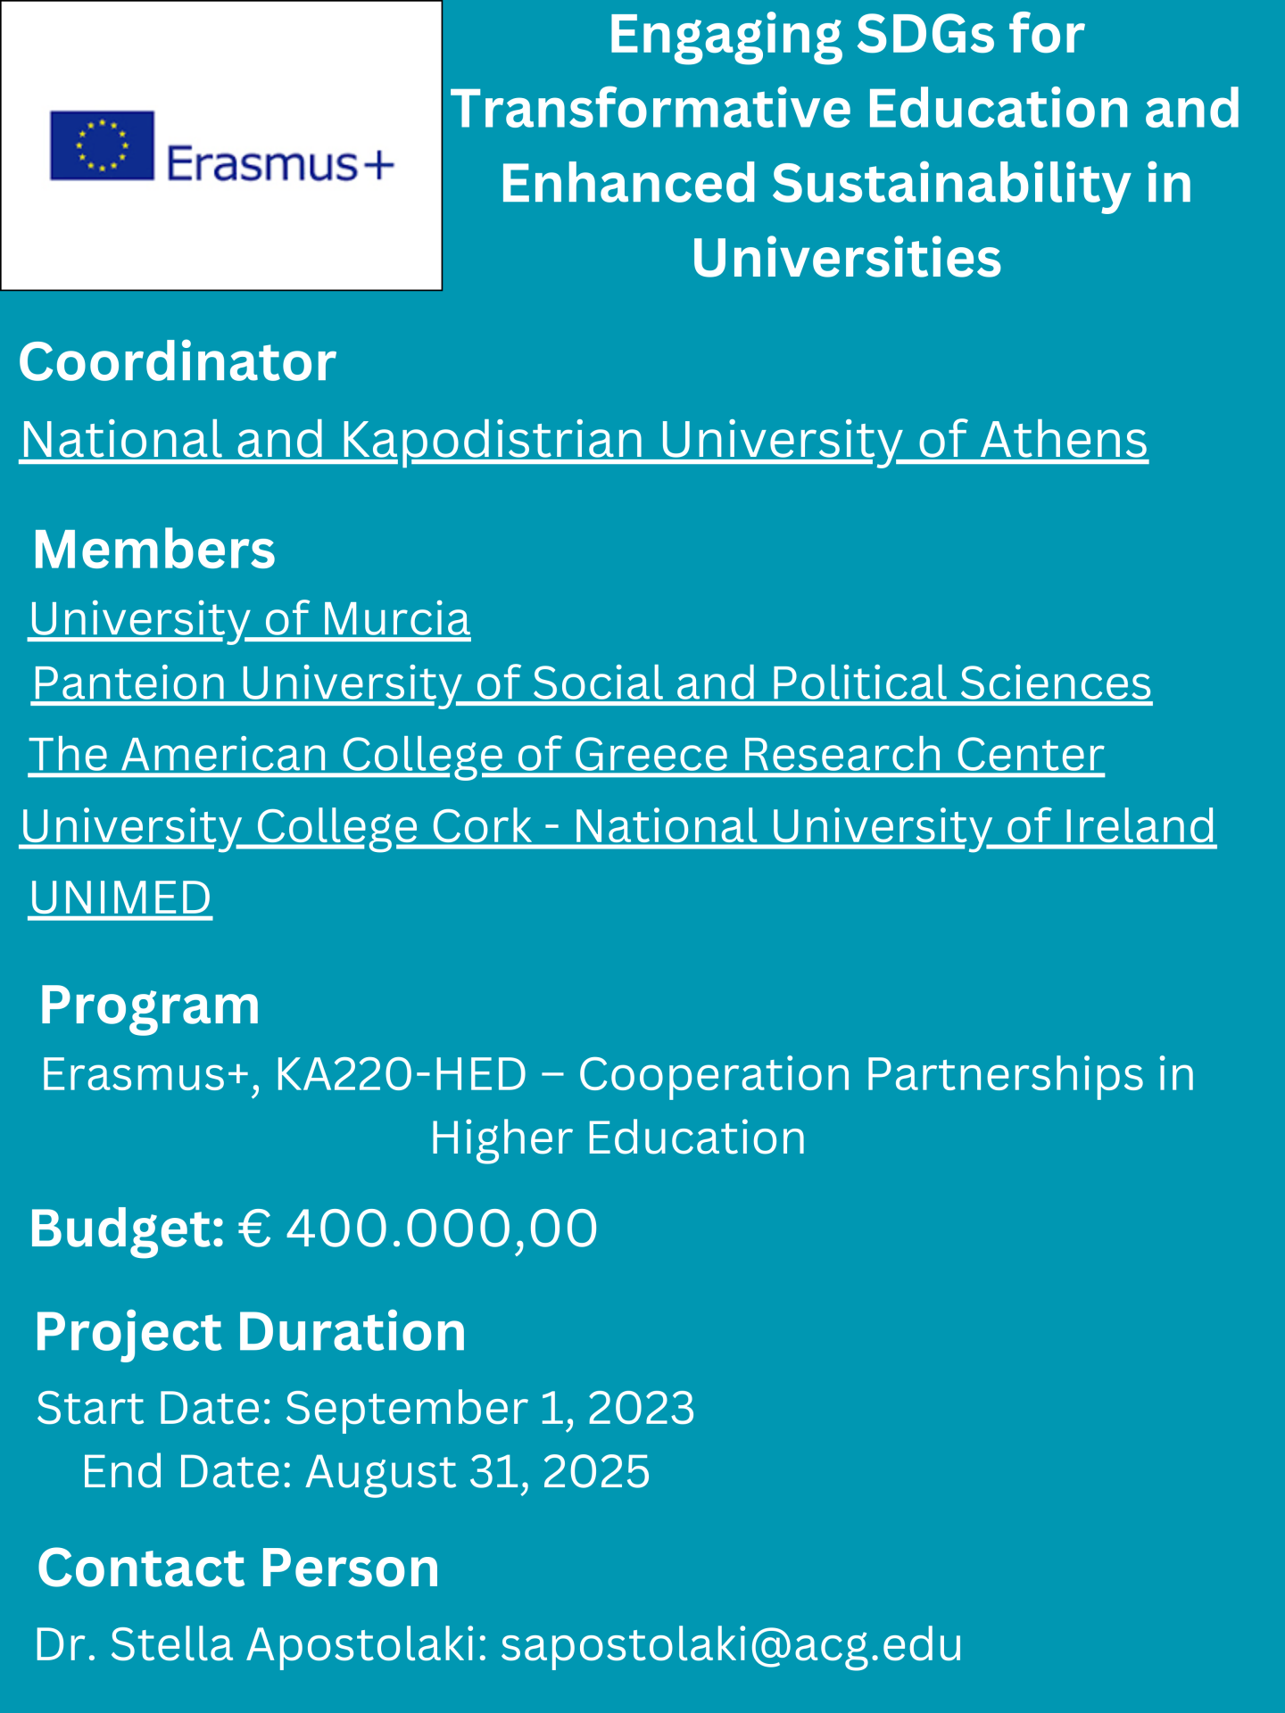Visit the University College Cork link
Image resolution: width=1285 pixels, height=1713 pixels.
click(x=618, y=826)
